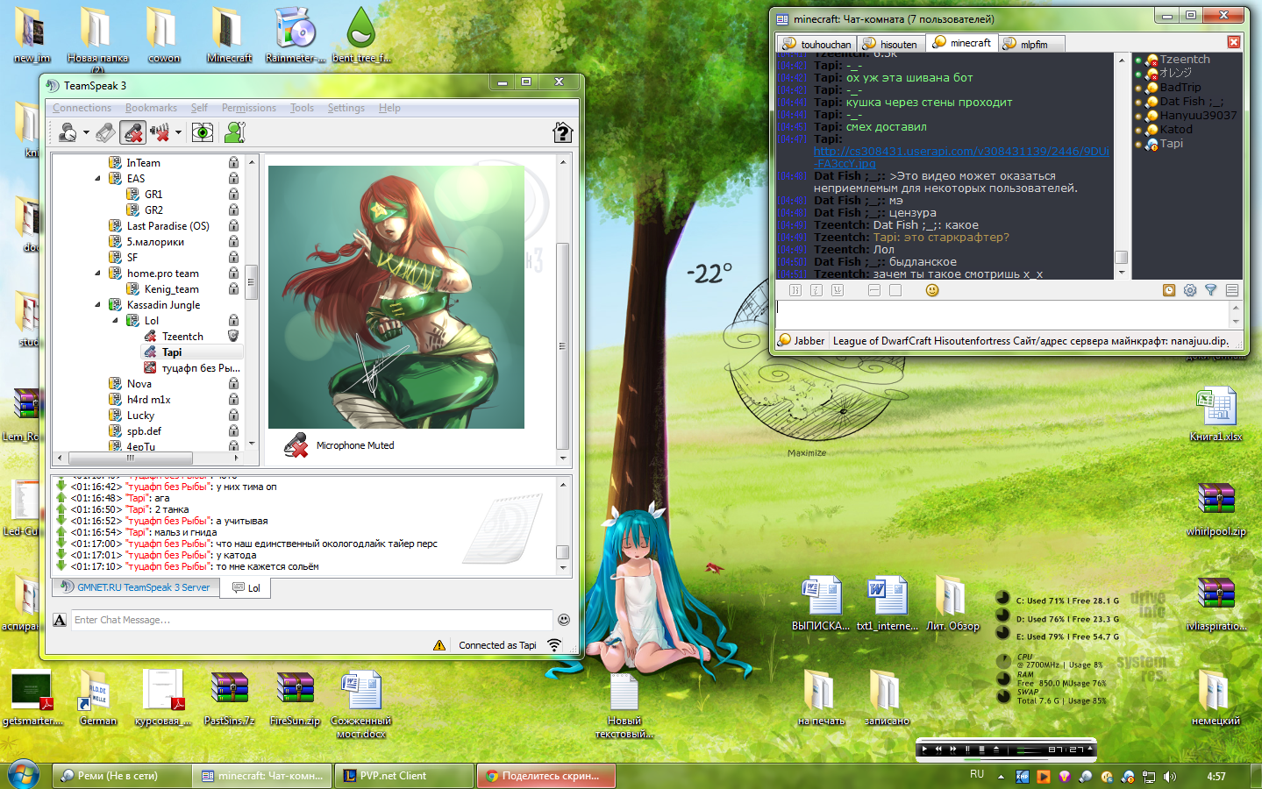This screenshot has height=789, width=1262.
Task: Switch to the Lol chat tab in TeamSpeak
Action: [246, 588]
